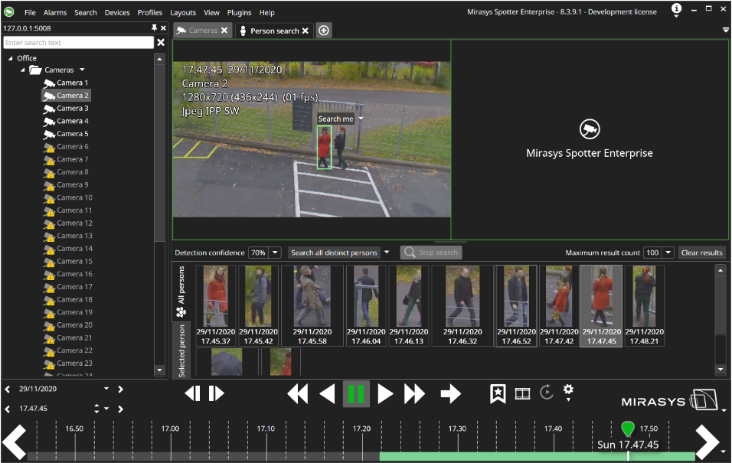Click the Clear results button
Viewport: 732px width, 463px height.
click(701, 253)
